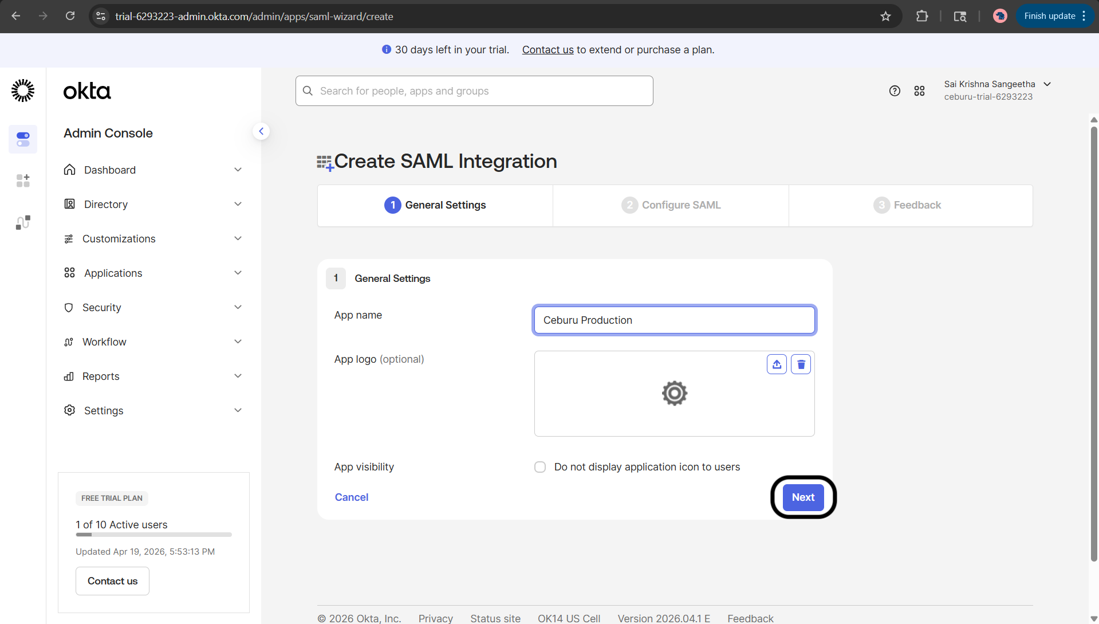This screenshot has height=624, width=1099.
Task: Open the apps grid icon in header
Action: coord(919,91)
